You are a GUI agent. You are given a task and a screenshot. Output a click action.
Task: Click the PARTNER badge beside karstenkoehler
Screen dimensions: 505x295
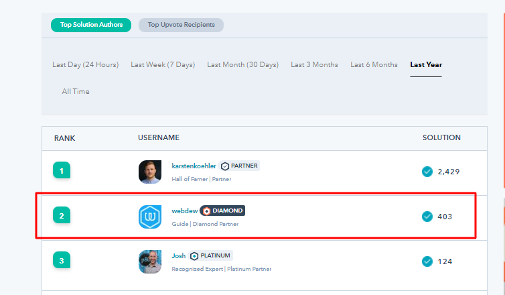click(x=239, y=166)
